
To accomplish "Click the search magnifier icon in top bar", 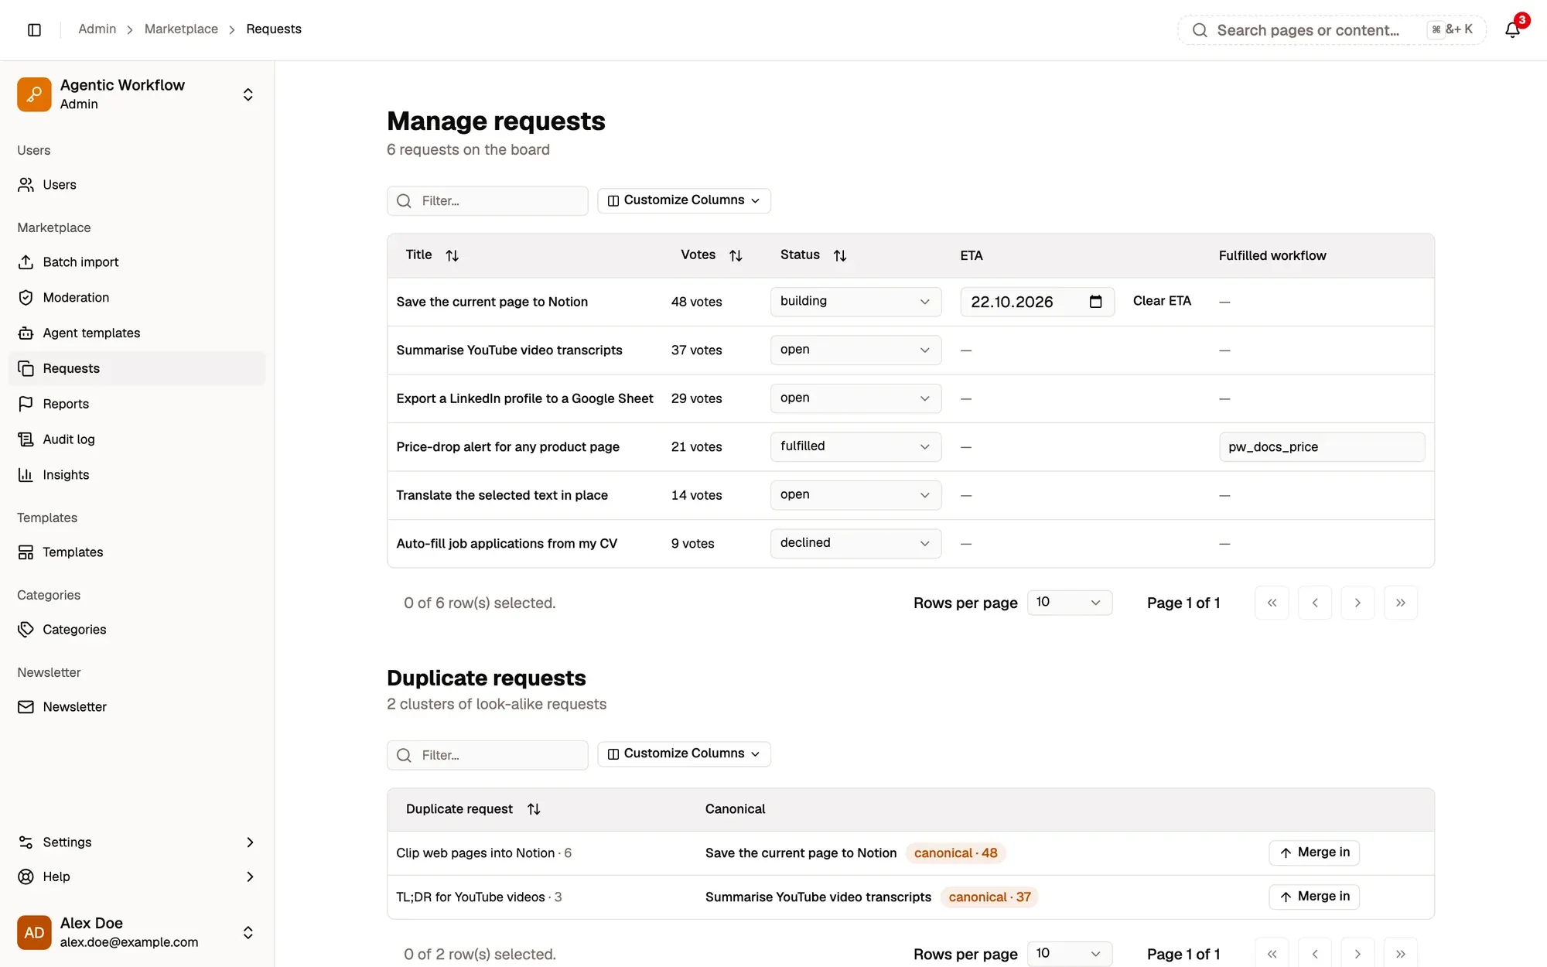I will [x=1200, y=30].
